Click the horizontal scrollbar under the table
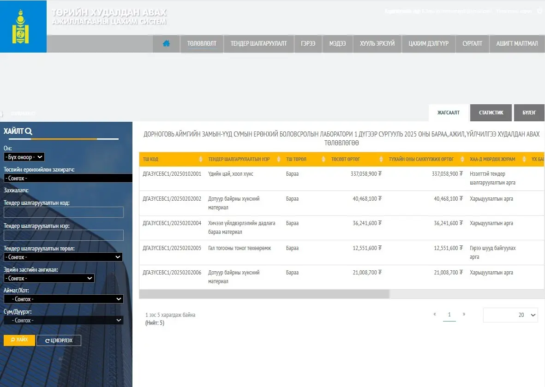 pos(264,294)
